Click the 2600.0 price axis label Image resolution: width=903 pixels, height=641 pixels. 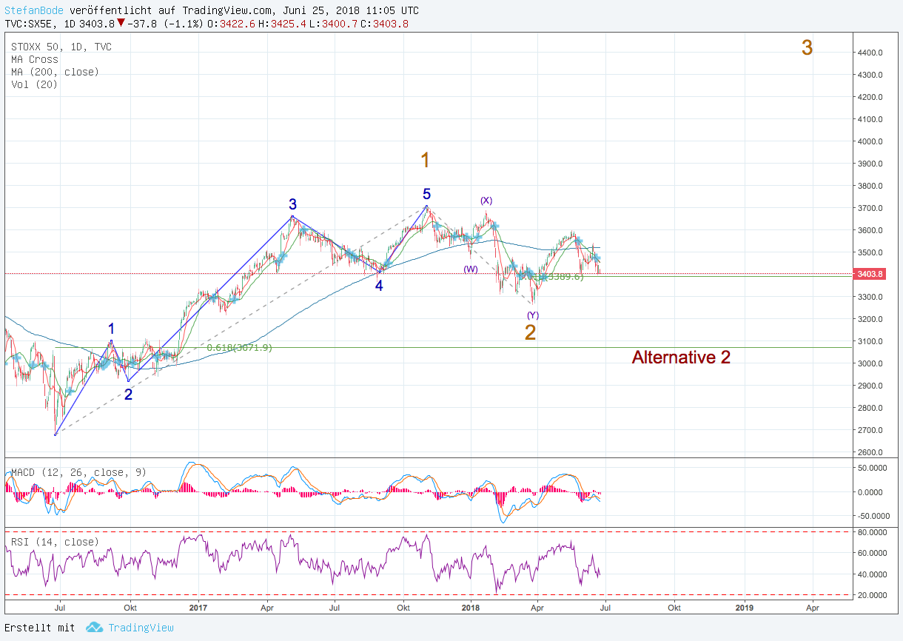pyautogui.click(x=870, y=452)
